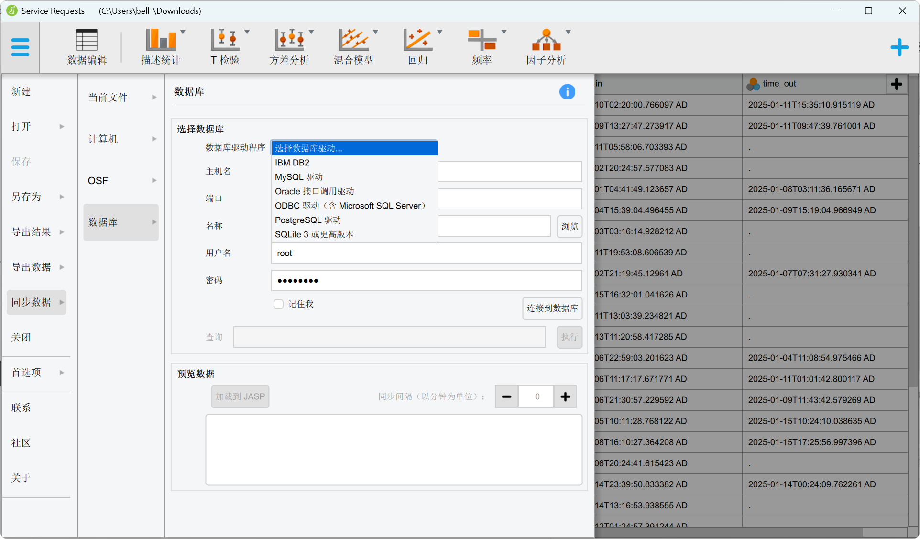
Task: Click the blue plus modules icon
Action: [899, 47]
